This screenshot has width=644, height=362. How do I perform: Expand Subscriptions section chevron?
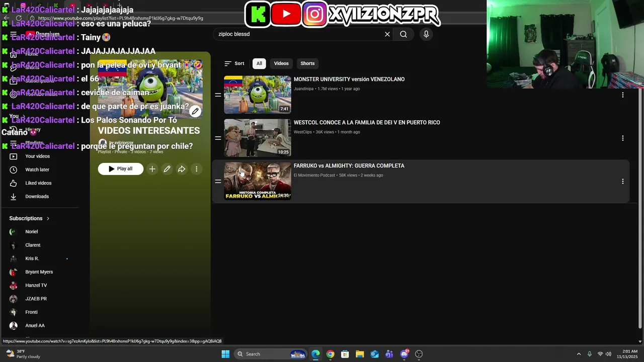48,219
